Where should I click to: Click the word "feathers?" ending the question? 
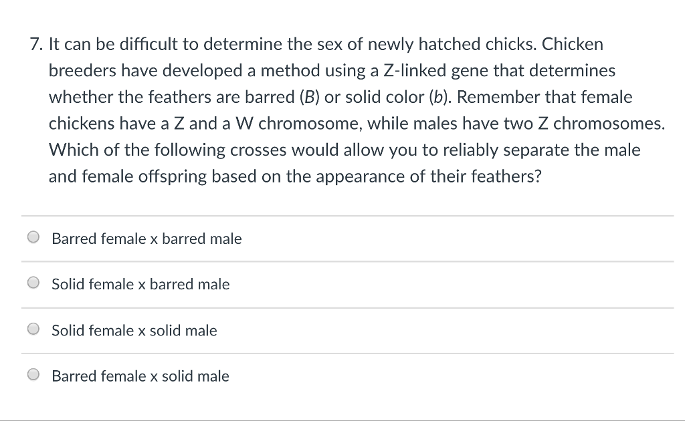(x=508, y=176)
